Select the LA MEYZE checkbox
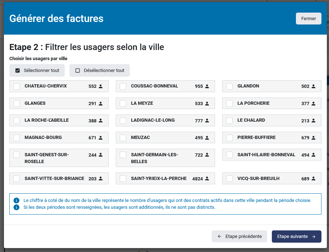 pos(123,104)
